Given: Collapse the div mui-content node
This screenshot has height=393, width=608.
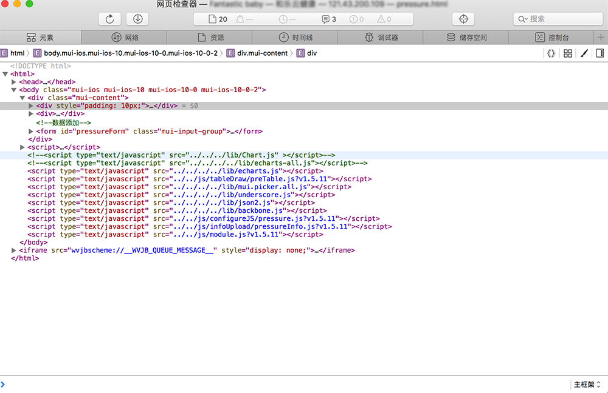Looking at the screenshot, I should (22, 98).
